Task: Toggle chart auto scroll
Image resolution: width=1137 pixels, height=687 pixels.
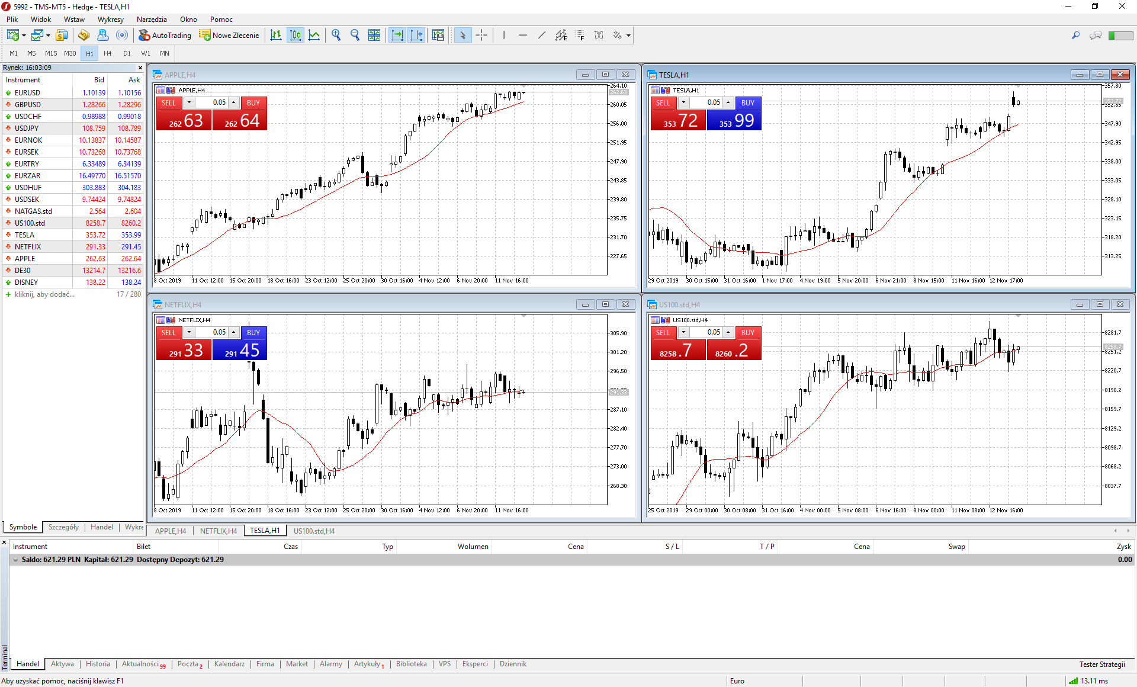Action: tap(397, 36)
